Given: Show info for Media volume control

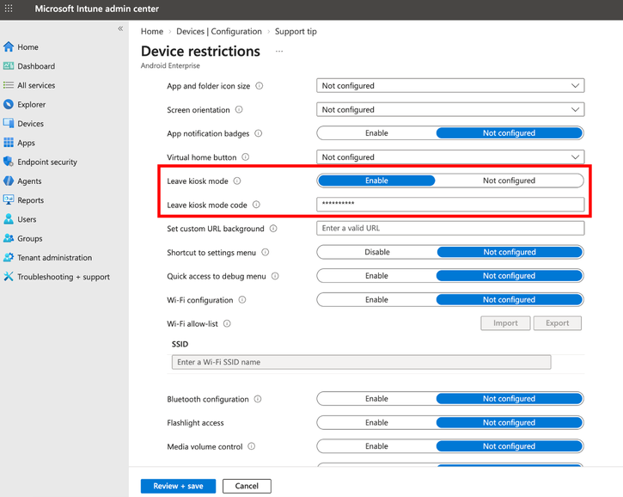Looking at the screenshot, I should [252, 446].
